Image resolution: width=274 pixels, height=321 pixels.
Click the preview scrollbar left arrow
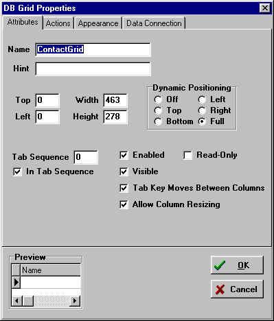point(17,300)
